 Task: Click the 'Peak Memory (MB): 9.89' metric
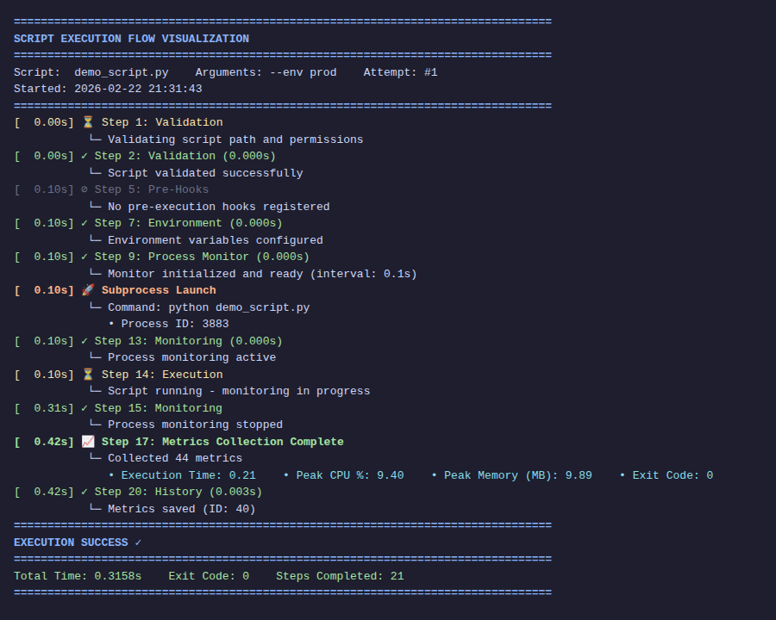pyautogui.click(x=511, y=475)
